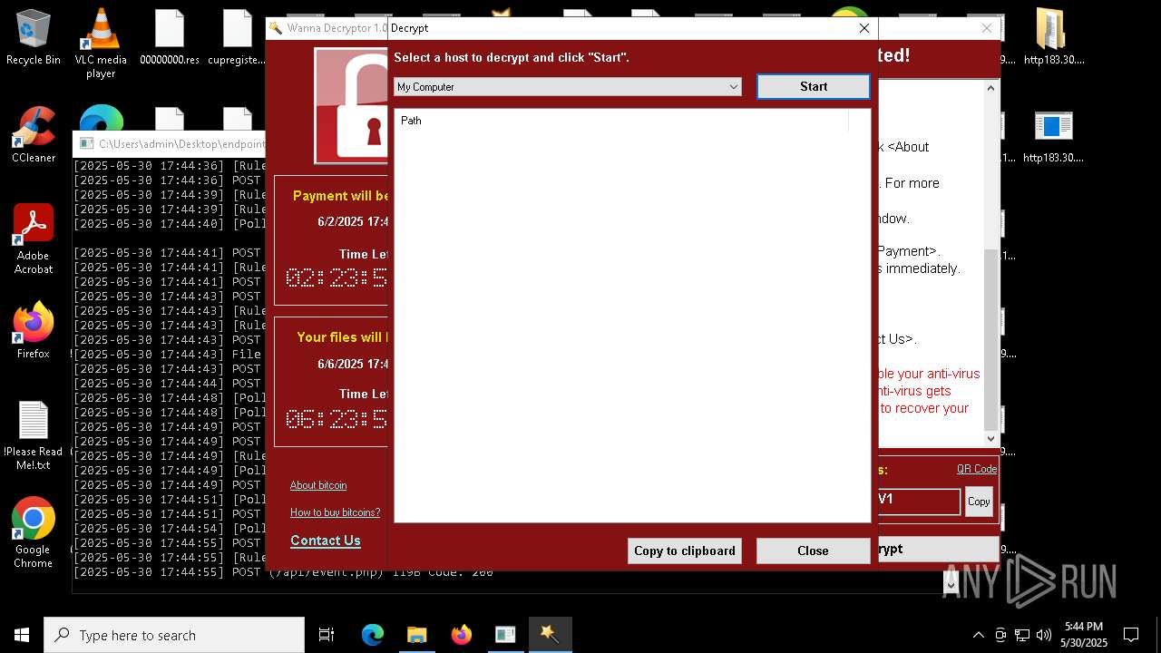The width and height of the screenshot is (1161, 653).
Task: Open the http183.30 zip folder icon
Action: [x=1053, y=38]
